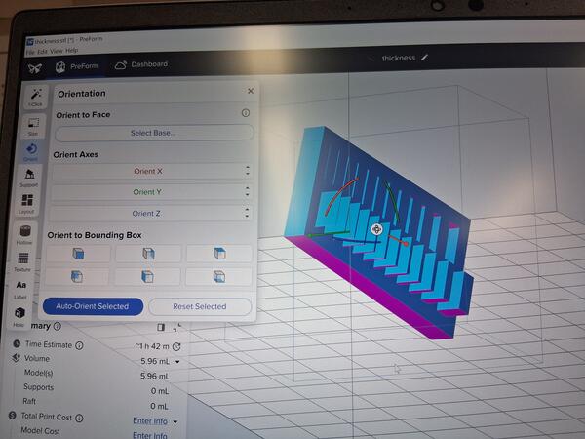Viewport: 585px width, 439px height.
Task: Toggle the summary panel layout icon
Action: tap(161, 328)
